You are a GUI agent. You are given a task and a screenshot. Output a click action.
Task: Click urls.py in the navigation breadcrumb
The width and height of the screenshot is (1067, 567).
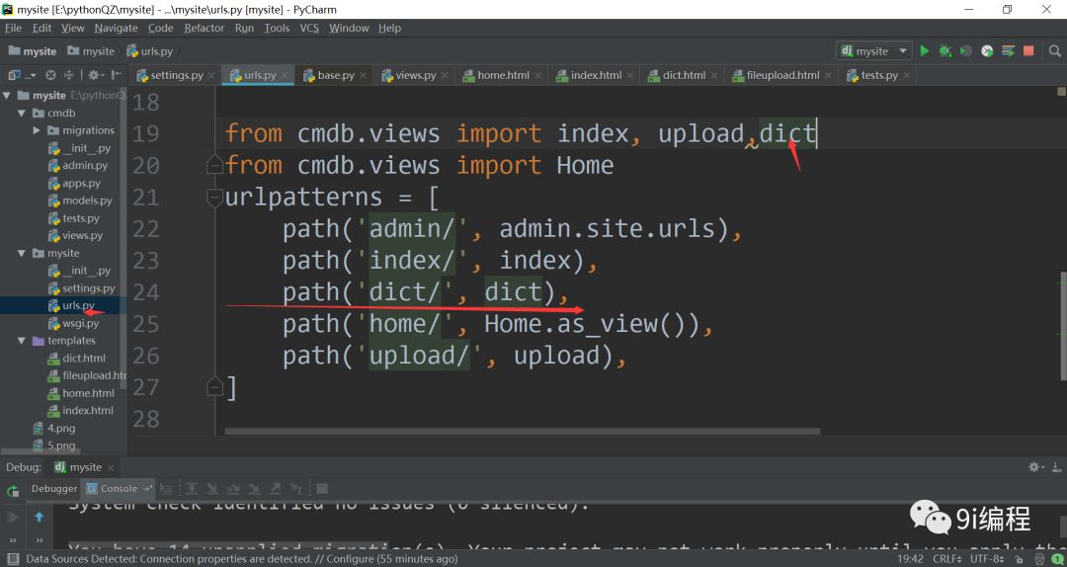click(150, 51)
